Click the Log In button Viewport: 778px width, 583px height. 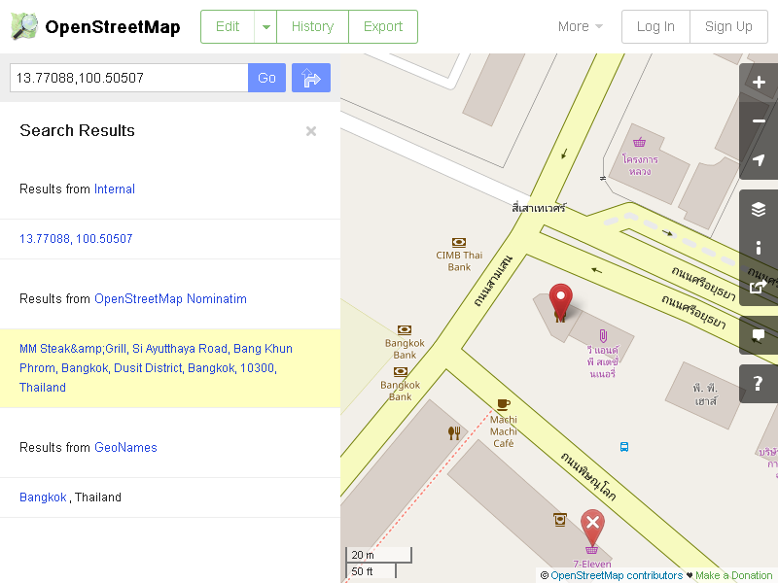point(655,27)
